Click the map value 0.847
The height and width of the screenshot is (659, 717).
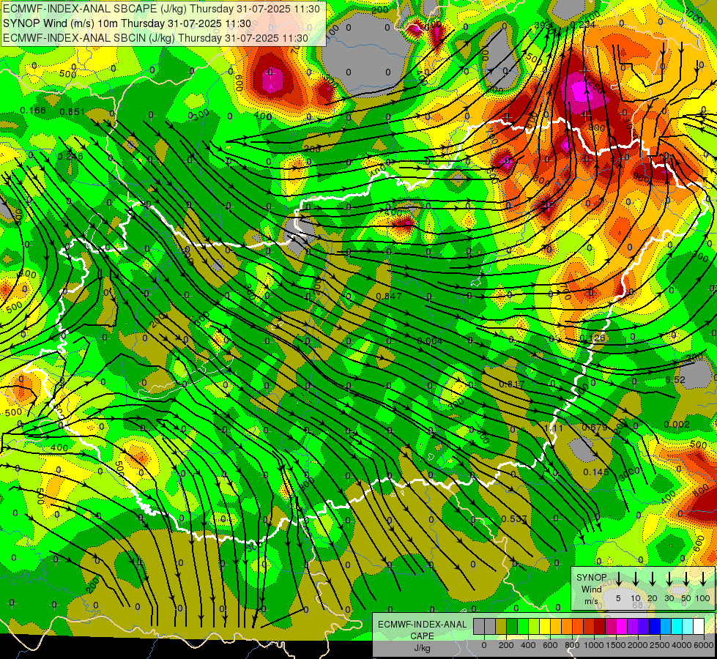coord(389,296)
